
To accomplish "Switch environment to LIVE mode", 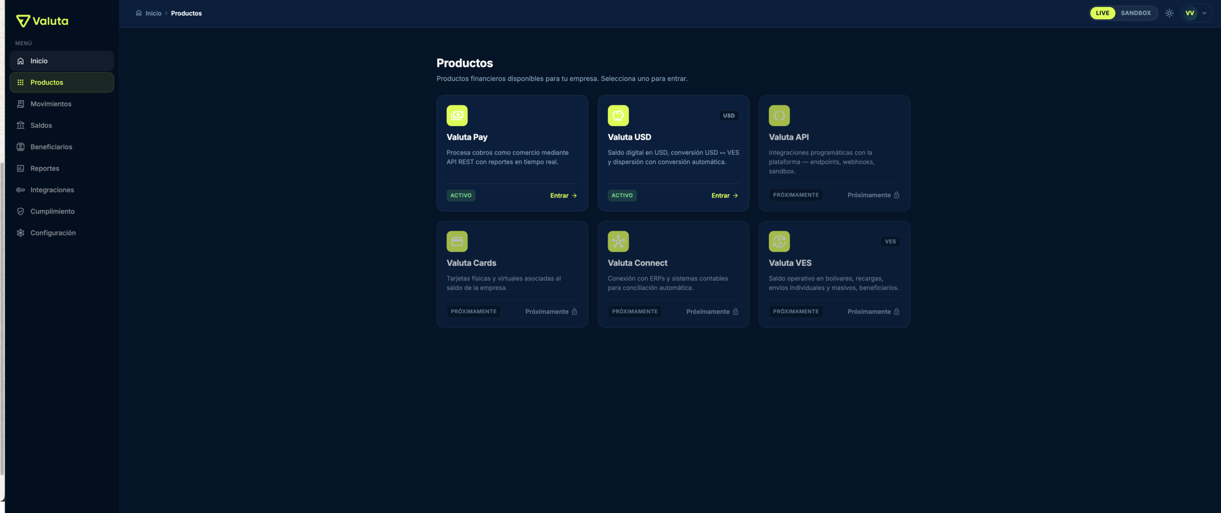I will pyautogui.click(x=1102, y=13).
